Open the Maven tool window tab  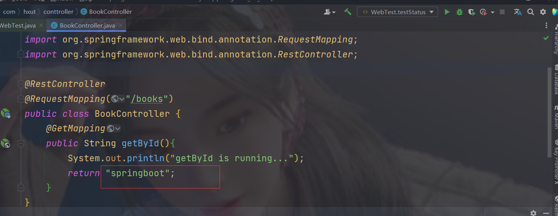[x=555, y=117]
